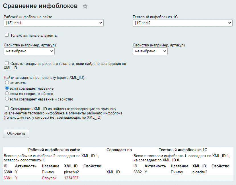
Task: Click the favorites star next to page title
Action: (85, 7)
